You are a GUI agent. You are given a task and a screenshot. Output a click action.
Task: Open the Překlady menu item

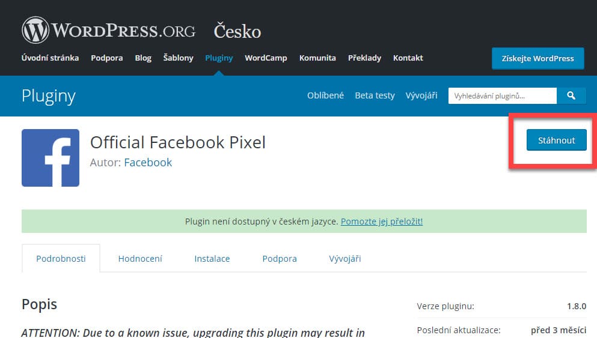tap(364, 58)
